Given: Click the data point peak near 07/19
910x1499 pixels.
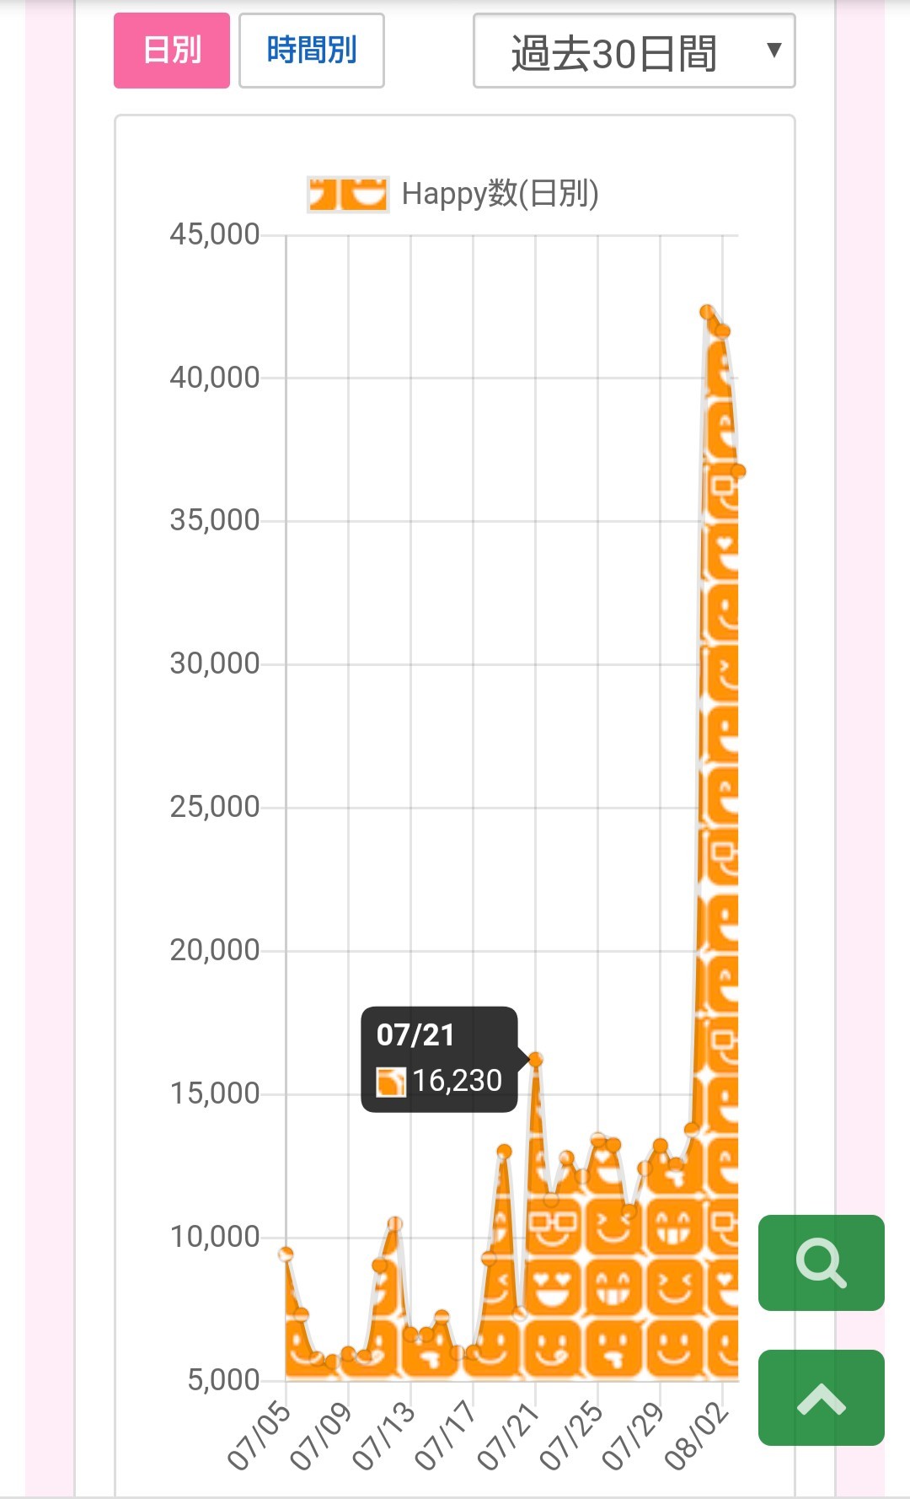Looking at the screenshot, I should click(x=504, y=1152).
